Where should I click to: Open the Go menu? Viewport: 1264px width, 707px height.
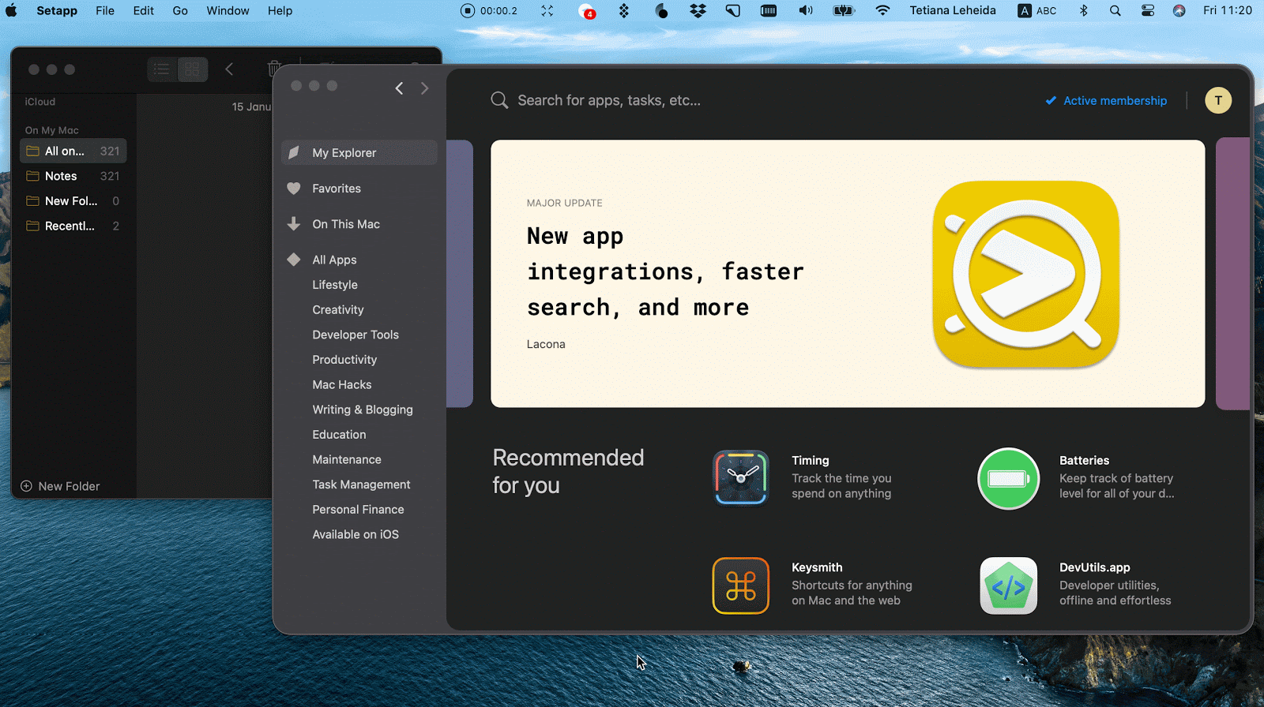pos(180,10)
